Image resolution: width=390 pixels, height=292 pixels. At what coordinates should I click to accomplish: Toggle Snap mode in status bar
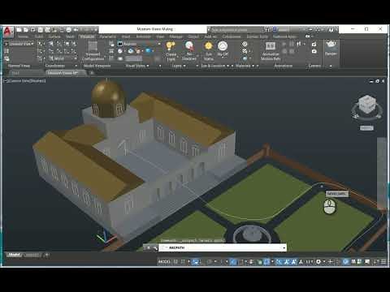(x=183, y=261)
